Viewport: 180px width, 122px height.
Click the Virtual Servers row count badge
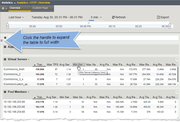click(176, 59)
